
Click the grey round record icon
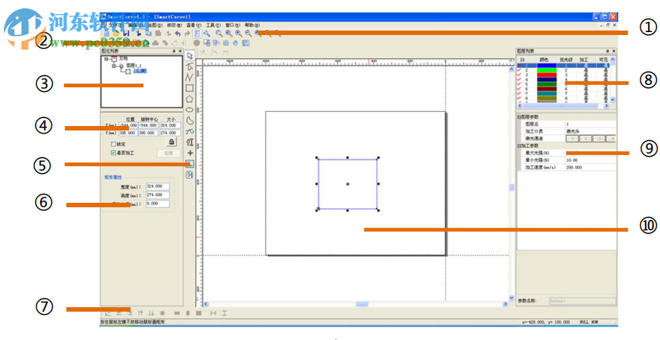[197, 43]
